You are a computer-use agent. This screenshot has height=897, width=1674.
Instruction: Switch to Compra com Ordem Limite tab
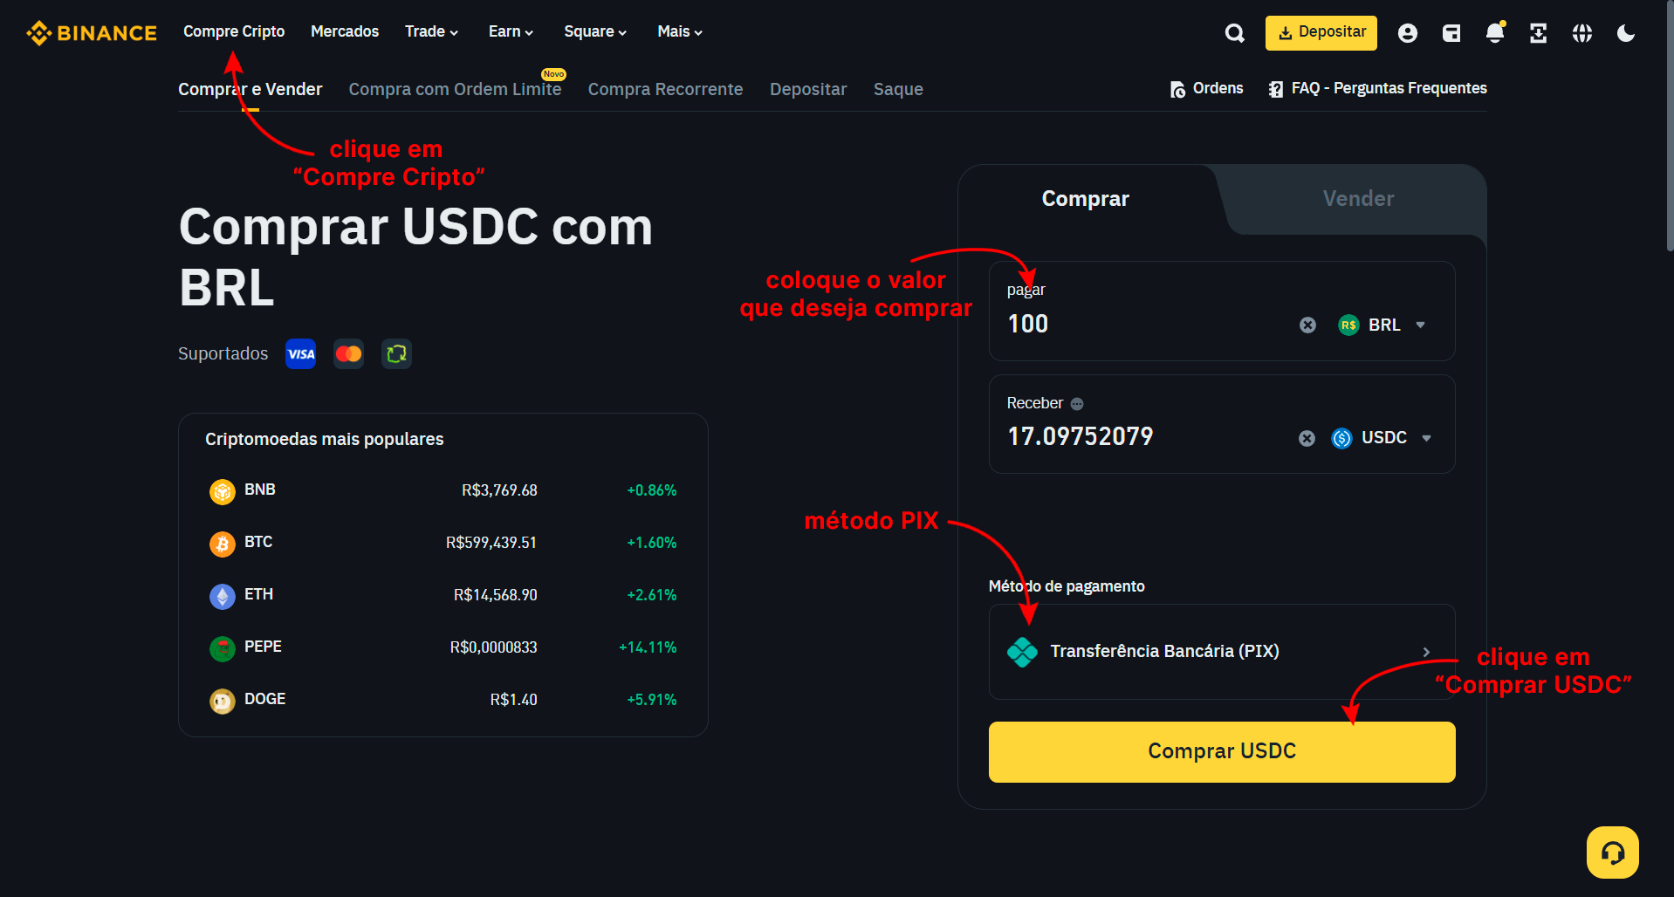tap(455, 89)
